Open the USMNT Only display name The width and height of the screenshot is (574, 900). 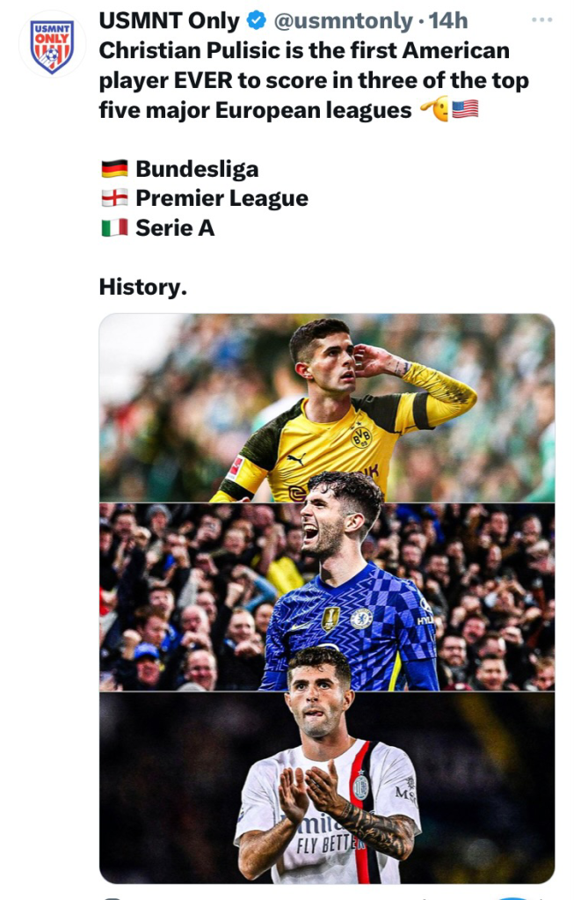pyautogui.click(x=169, y=21)
